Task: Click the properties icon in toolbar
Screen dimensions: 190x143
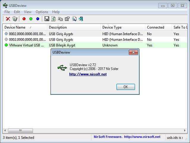Action: point(67,19)
